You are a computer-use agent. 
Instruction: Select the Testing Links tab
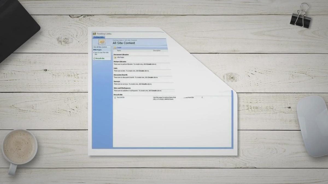click(x=99, y=37)
